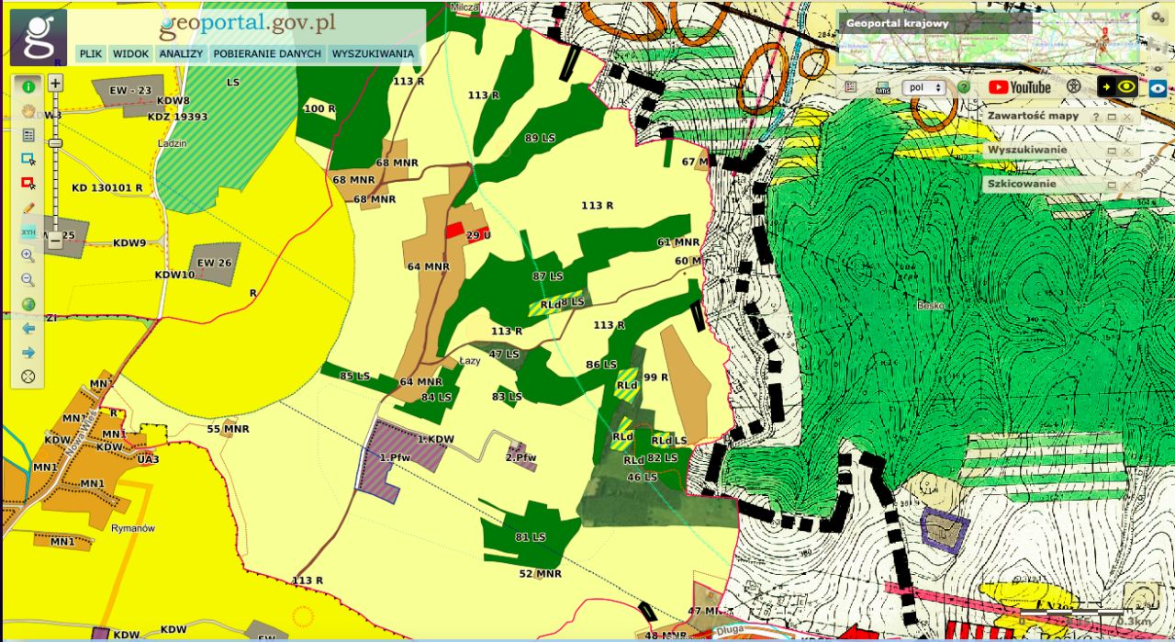Click the zoom slider plus button

(x=56, y=83)
